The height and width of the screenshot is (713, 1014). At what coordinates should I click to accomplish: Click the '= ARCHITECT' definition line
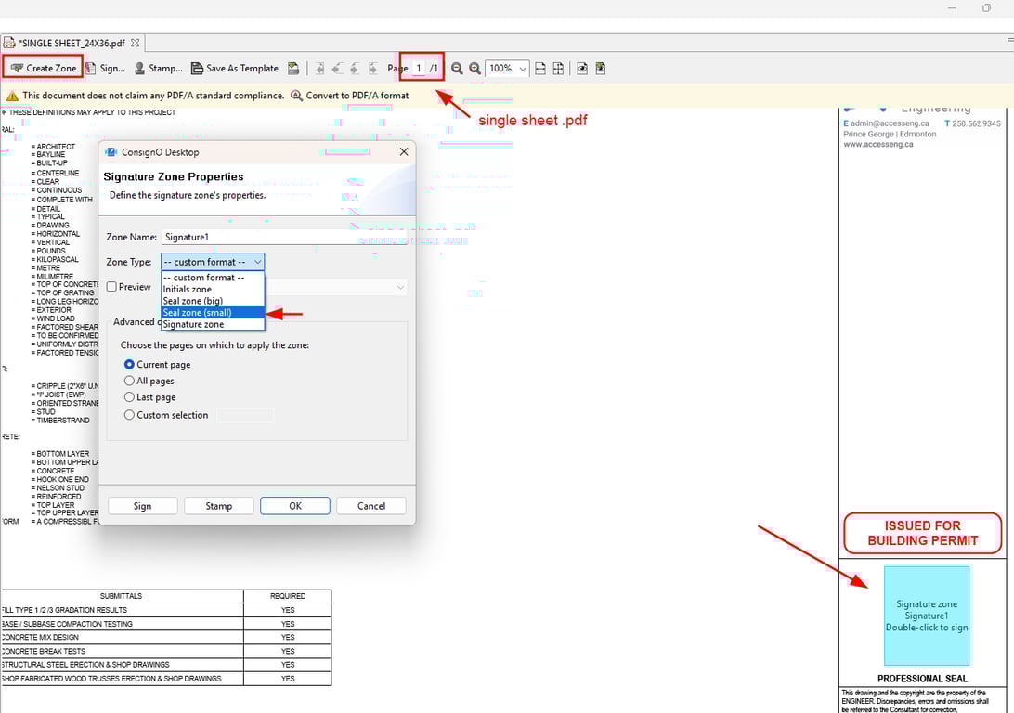coord(53,147)
